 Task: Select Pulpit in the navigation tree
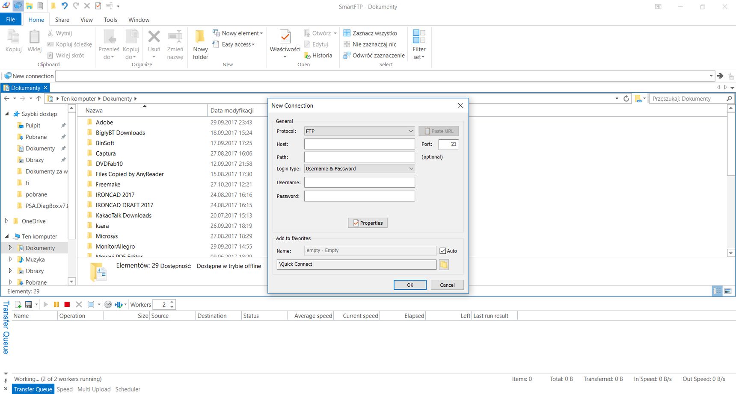(33, 126)
